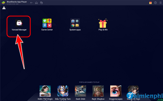Launch Kiếm Thế Origin game
The width and height of the screenshot is (163, 101).
click(x=45, y=91)
